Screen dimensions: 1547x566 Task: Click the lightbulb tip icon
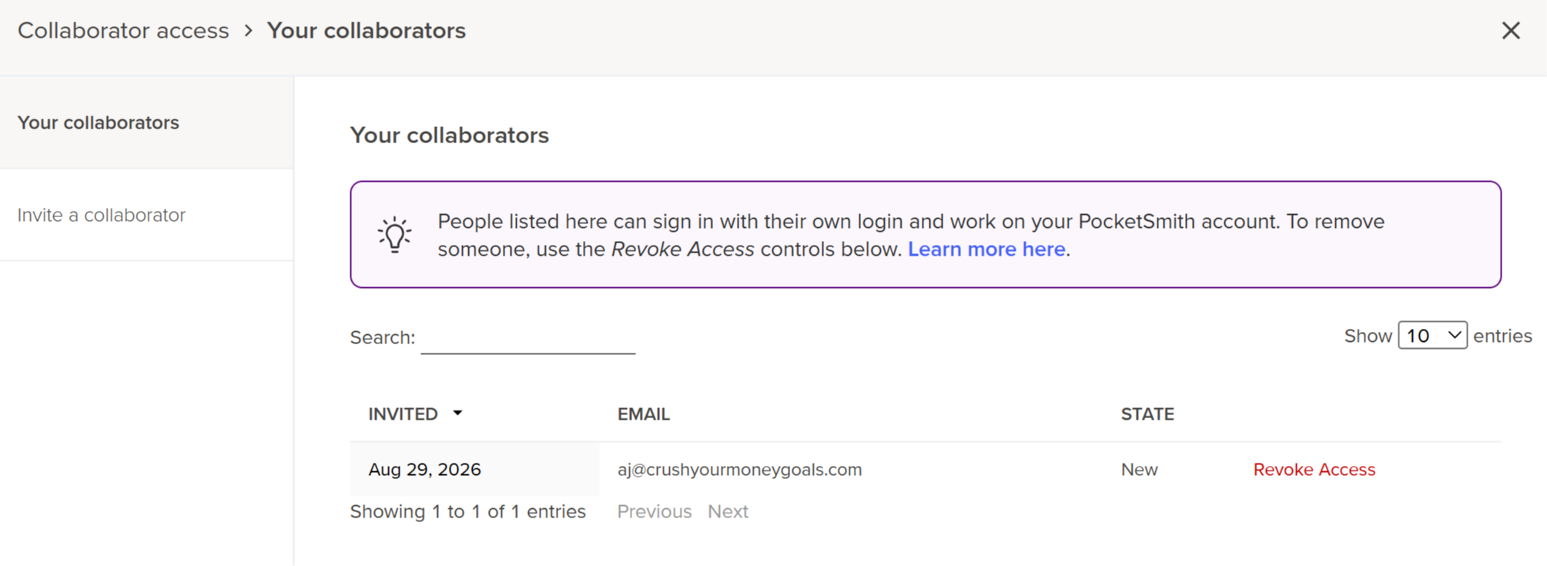click(x=394, y=234)
